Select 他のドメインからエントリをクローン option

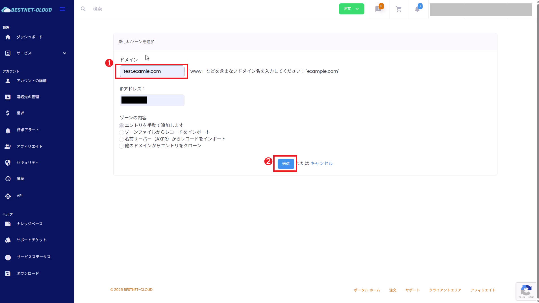[121, 146]
